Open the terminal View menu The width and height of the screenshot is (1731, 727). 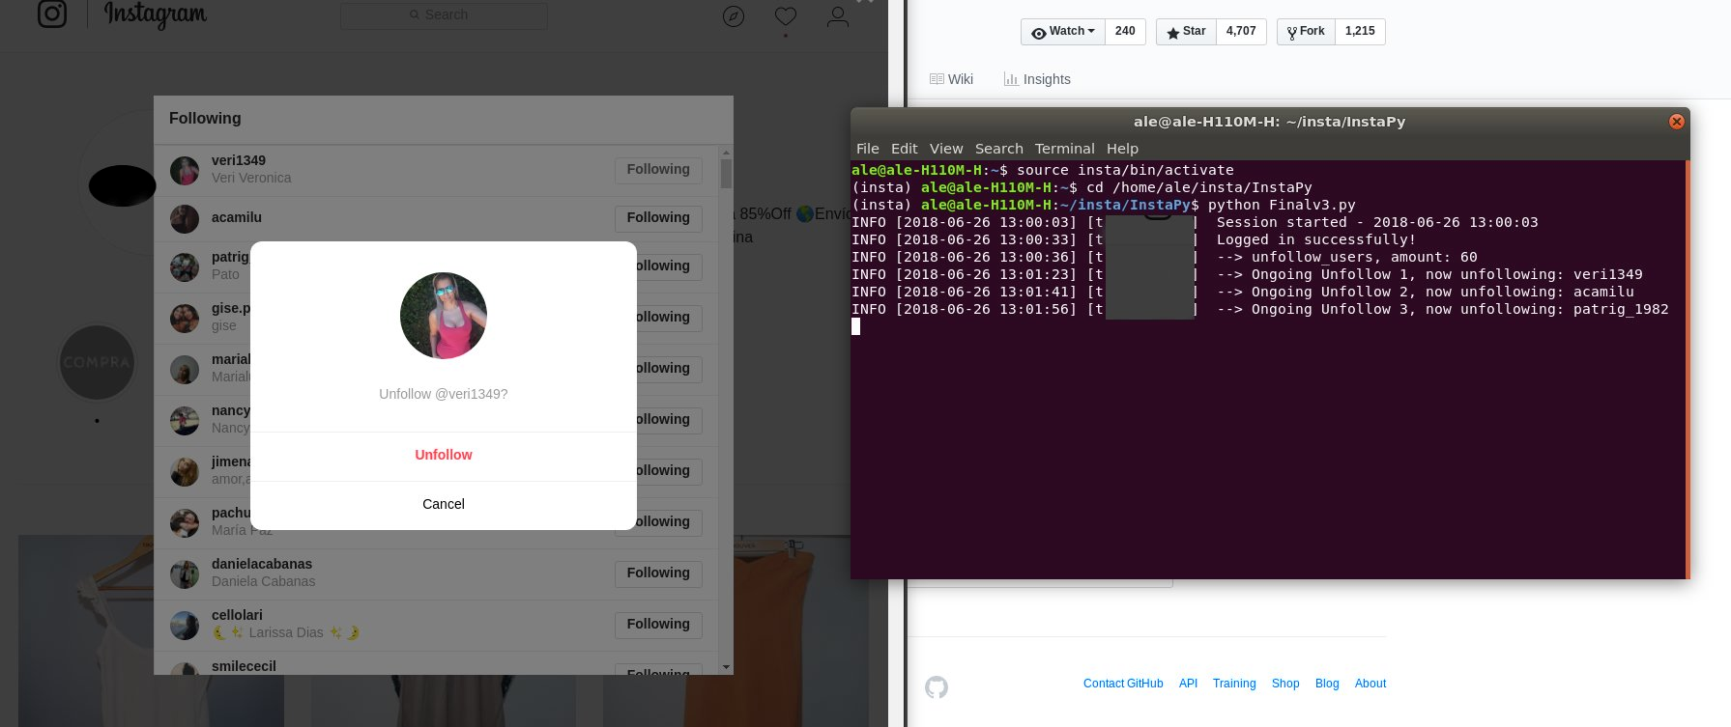(x=946, y=149)
